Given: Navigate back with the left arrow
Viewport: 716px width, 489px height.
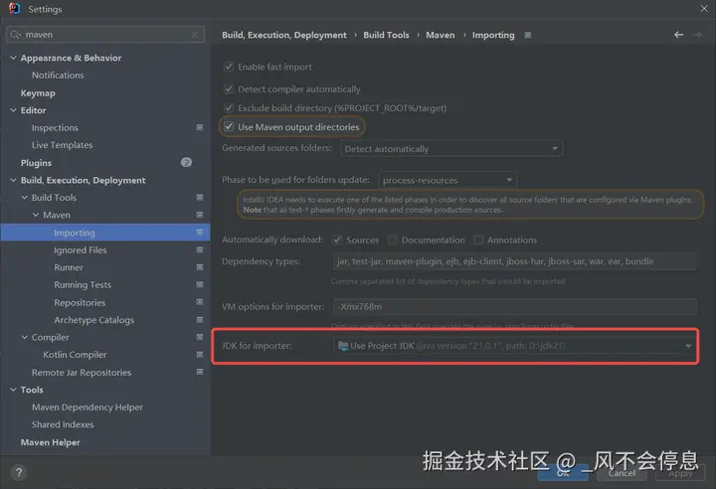Looking at the screenshot, I should [678, 35].
